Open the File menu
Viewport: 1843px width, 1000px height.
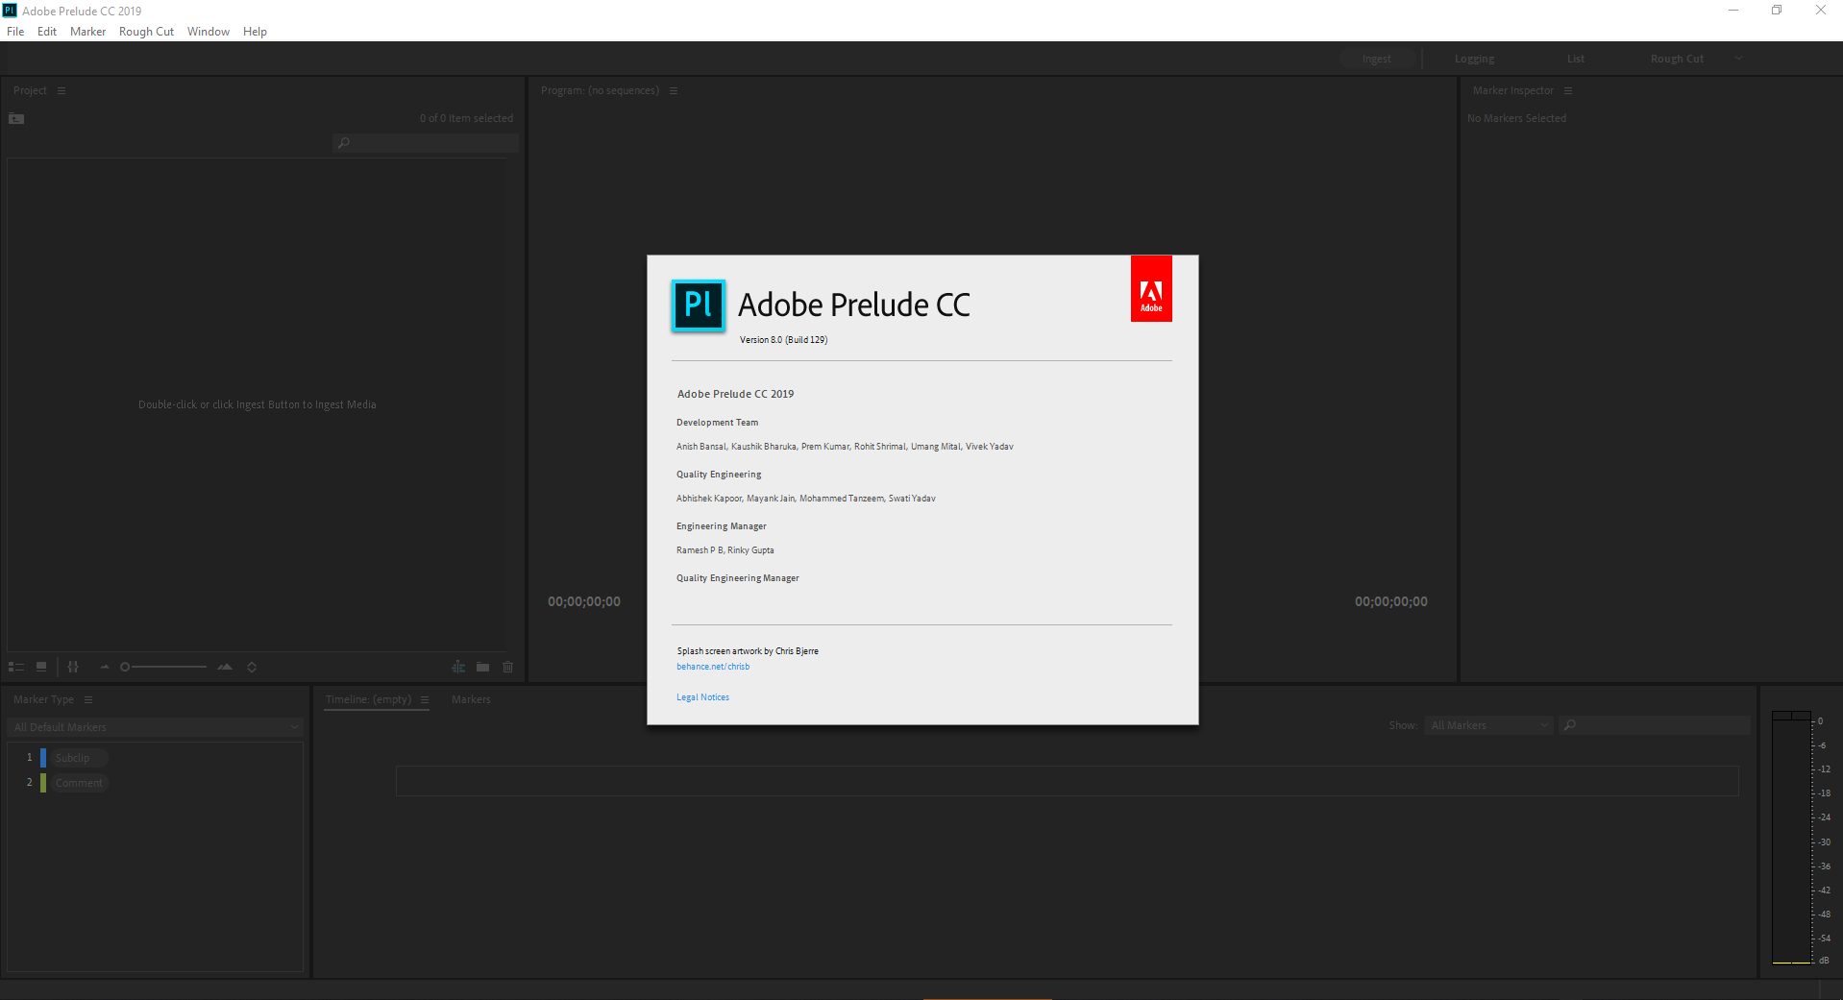(x=15, y=32)
